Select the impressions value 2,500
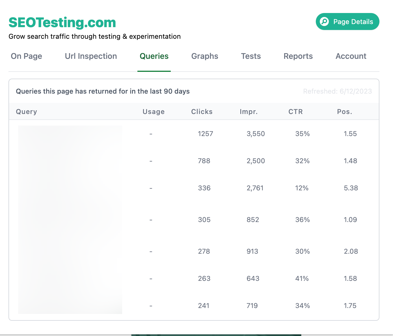 [x=256, y=161]
